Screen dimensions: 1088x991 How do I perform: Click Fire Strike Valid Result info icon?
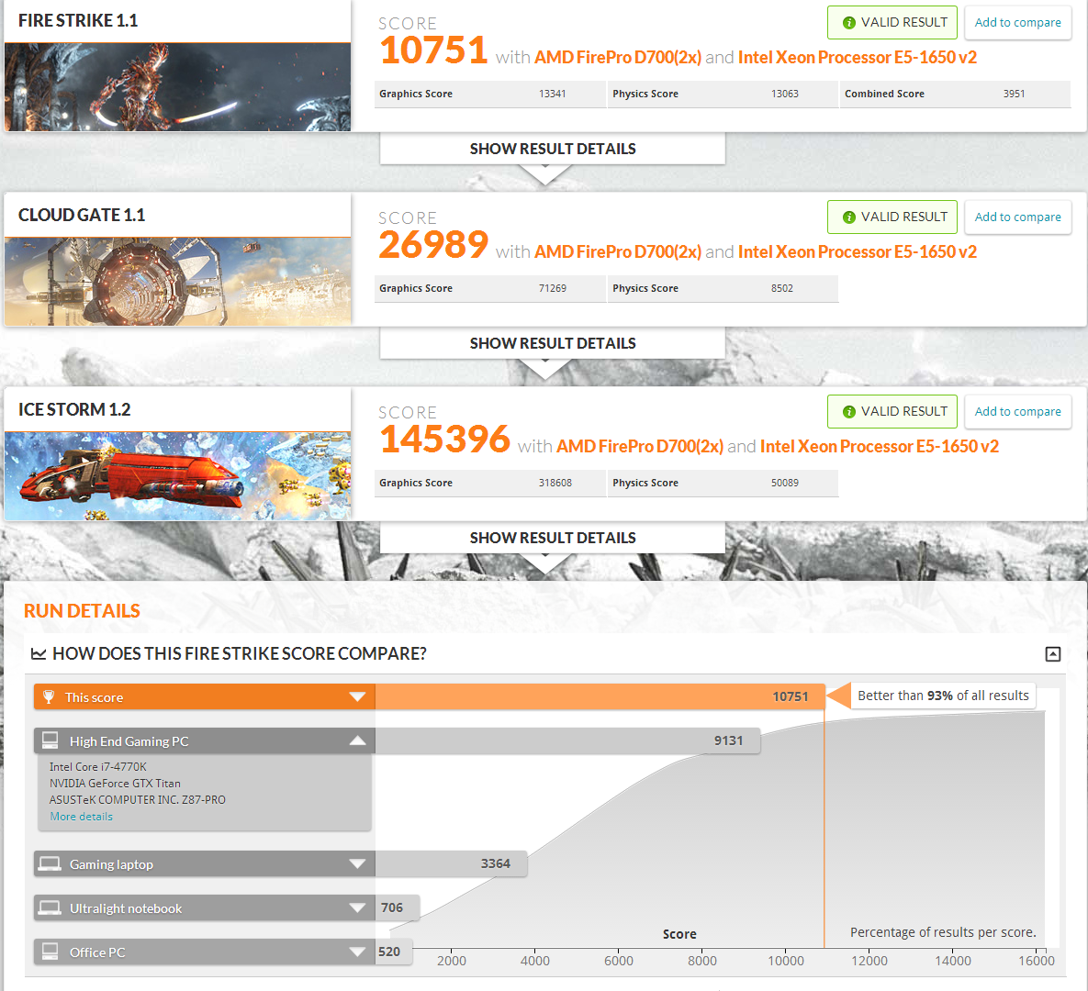[x=848, y=23]
